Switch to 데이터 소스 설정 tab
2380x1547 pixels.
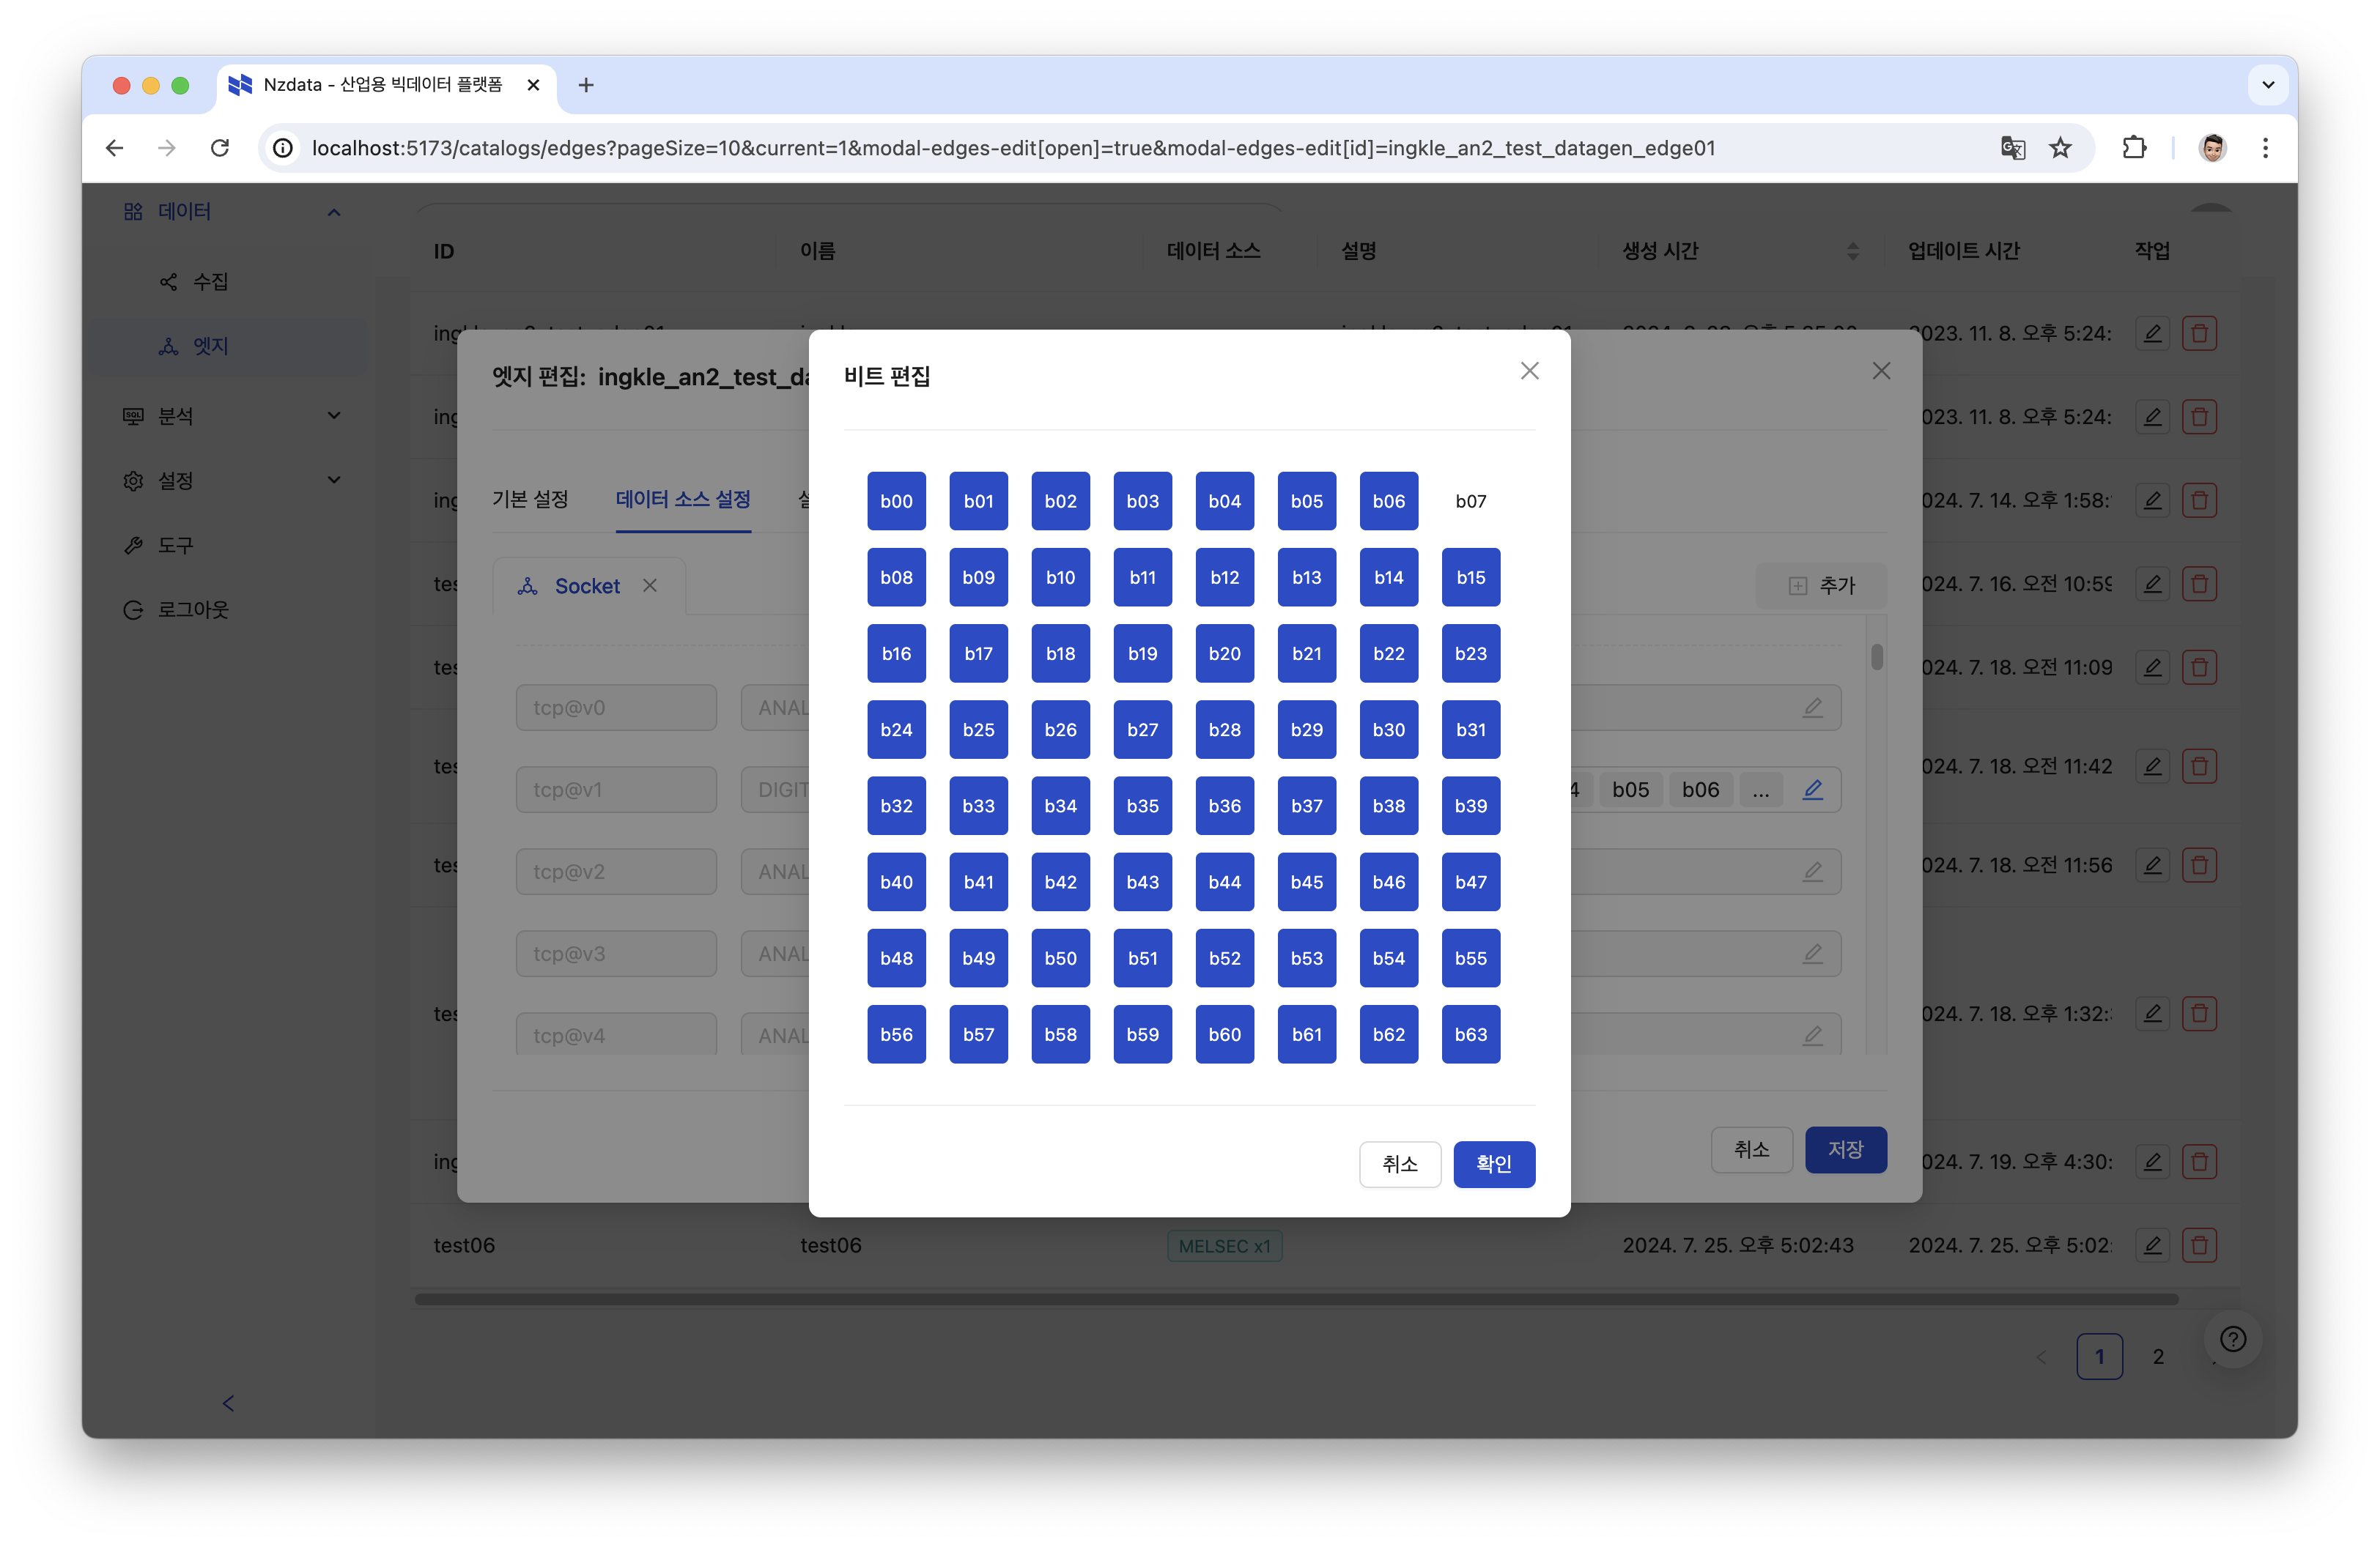click(683, 499)
